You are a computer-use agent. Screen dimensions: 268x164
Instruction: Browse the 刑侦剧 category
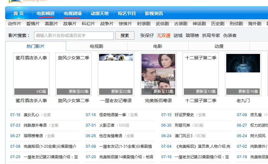point(236,24)
